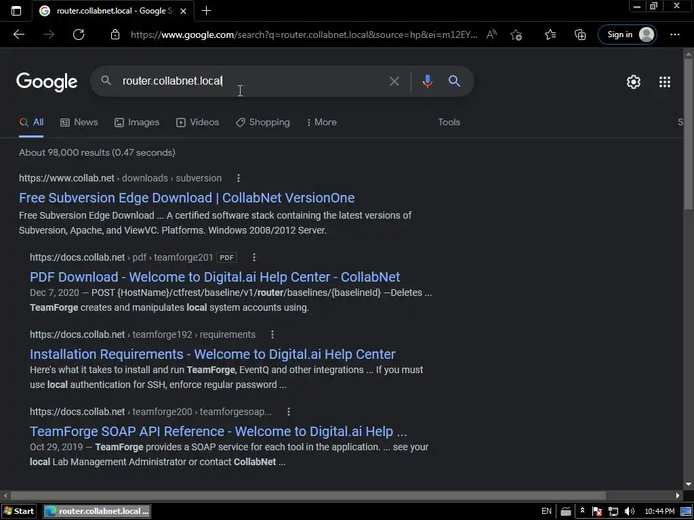Image resolution: width=694 pixels, height=520 pixels.
Task: Open Read aloud icon in address bar
Action: pos(491,35)
